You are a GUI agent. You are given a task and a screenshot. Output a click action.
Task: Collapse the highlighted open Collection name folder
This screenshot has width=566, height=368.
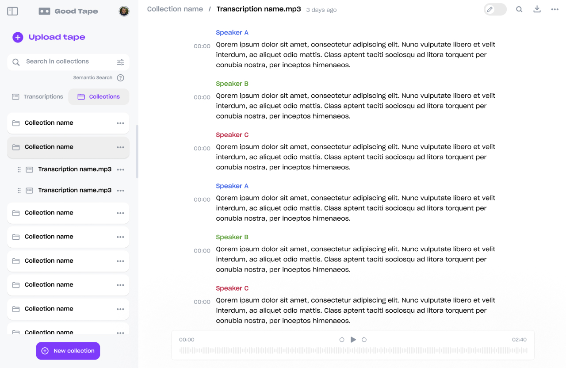pyautogui.click(x=49, y=147)
